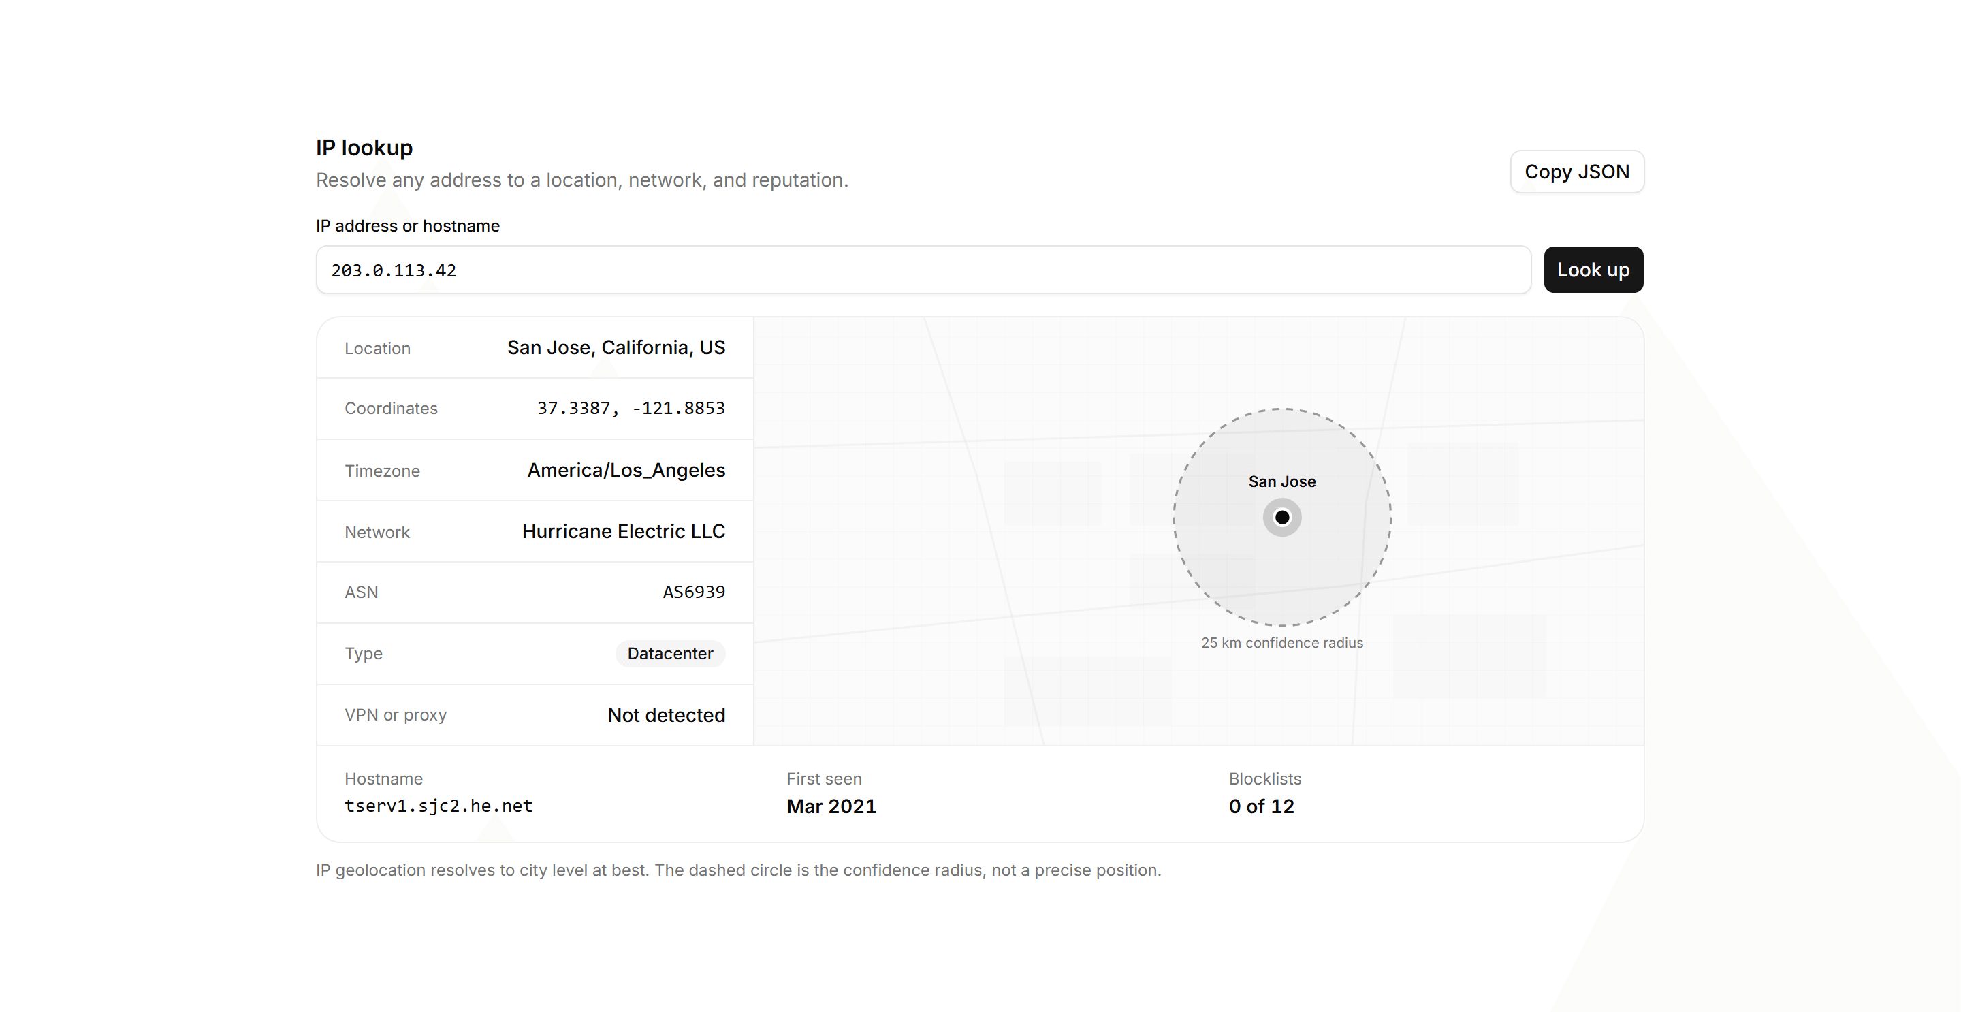
Task: Click the Location row label
Action: 378,349
